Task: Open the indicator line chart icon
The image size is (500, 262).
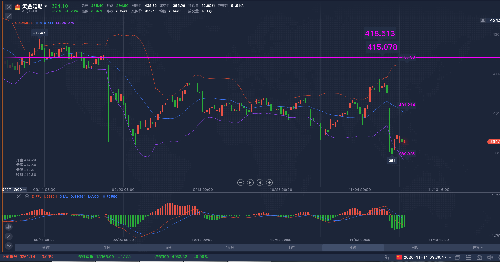Action: (x=9, y=246)
